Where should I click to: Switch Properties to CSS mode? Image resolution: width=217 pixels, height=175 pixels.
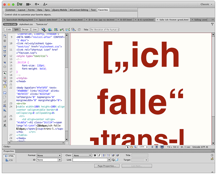pos(9,160)
